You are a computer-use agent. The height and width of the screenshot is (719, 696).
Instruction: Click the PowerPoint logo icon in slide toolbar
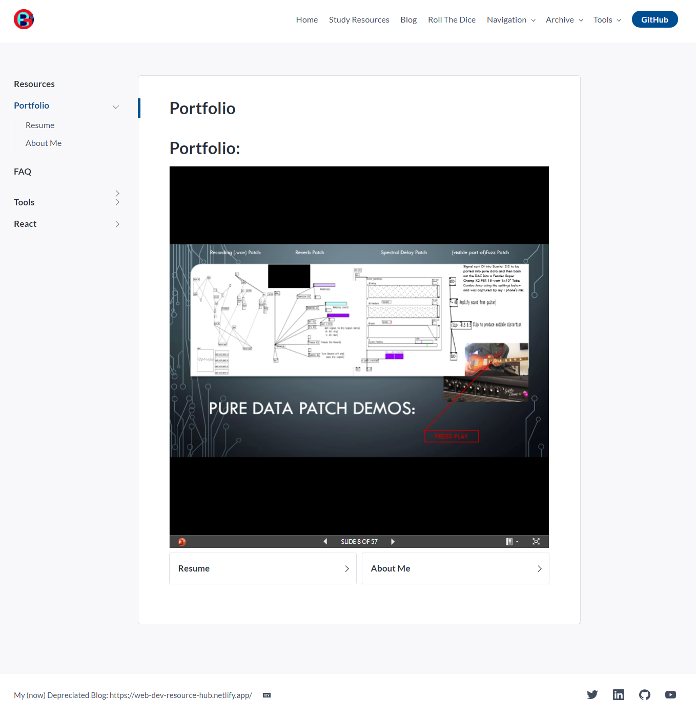181,542
